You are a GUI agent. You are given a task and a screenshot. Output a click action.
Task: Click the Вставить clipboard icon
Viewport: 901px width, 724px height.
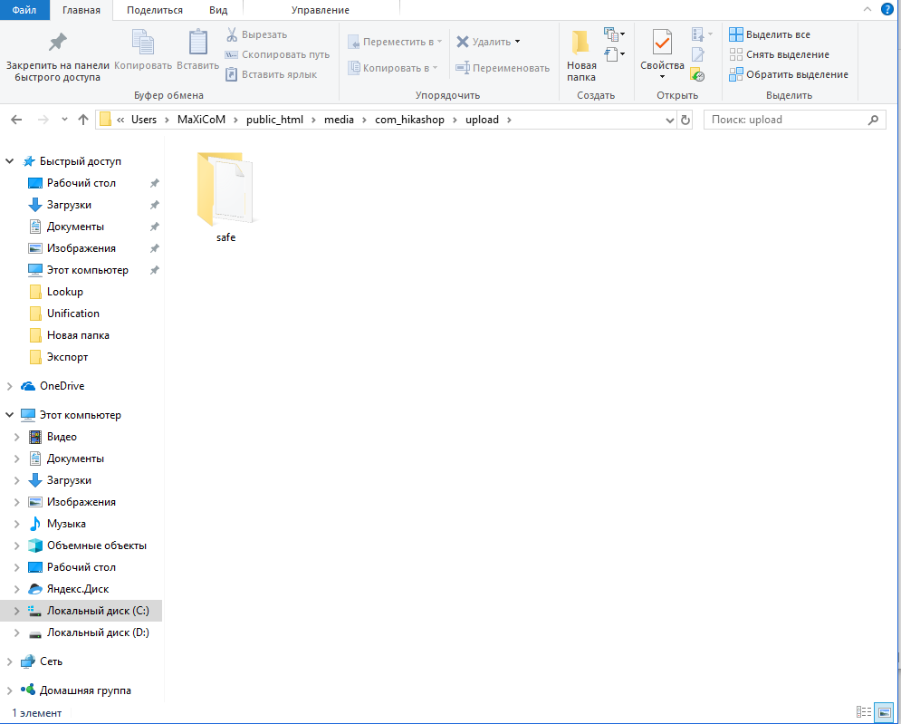(x=197, y=43)
